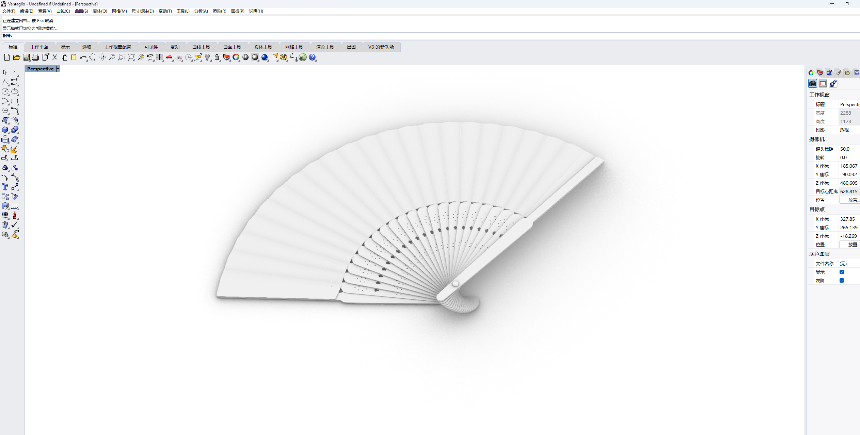Uncheck the 显示 checkbox

[842, 272]
